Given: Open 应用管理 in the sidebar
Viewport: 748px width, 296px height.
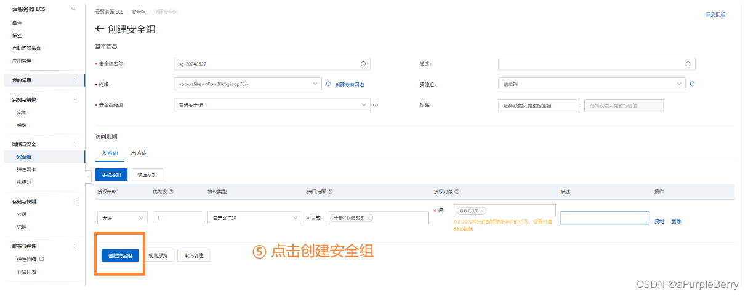Looking at the screenshot, I should click(x=22, y=61).
